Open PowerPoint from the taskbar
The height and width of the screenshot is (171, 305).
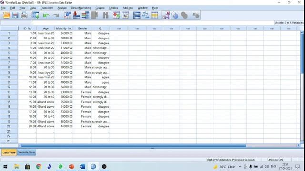(x=71, y=167)
